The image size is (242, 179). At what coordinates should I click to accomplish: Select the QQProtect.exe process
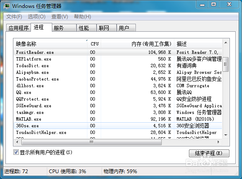pos(118,99)
